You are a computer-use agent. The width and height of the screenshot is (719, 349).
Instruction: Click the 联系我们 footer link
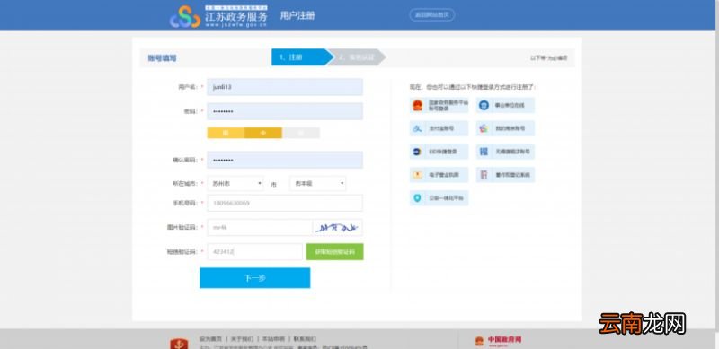(305, 339)
